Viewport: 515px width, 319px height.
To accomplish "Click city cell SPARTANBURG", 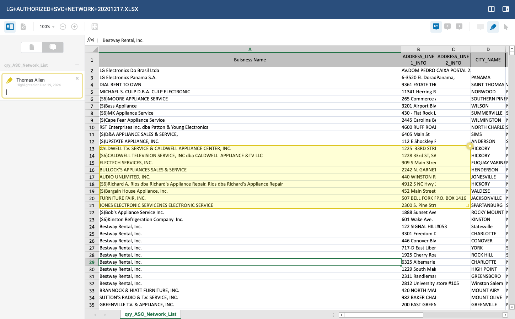I will (x=488, y=205).
